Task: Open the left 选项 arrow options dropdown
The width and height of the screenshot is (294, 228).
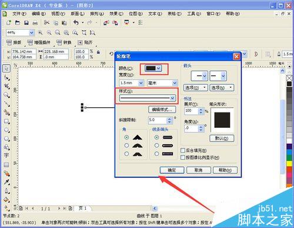Action: (x=195, y=88)
